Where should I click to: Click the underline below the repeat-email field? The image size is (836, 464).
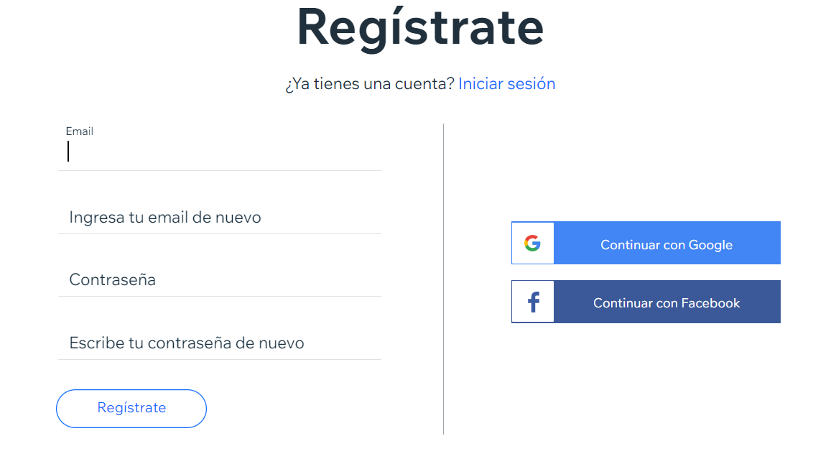tap(219, 233)
